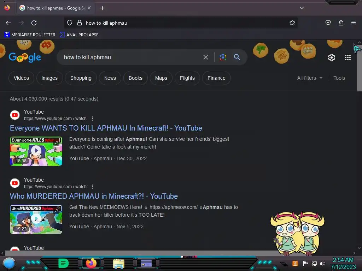
Task: Click the Google doodle logo
Action: pos(25,57)
